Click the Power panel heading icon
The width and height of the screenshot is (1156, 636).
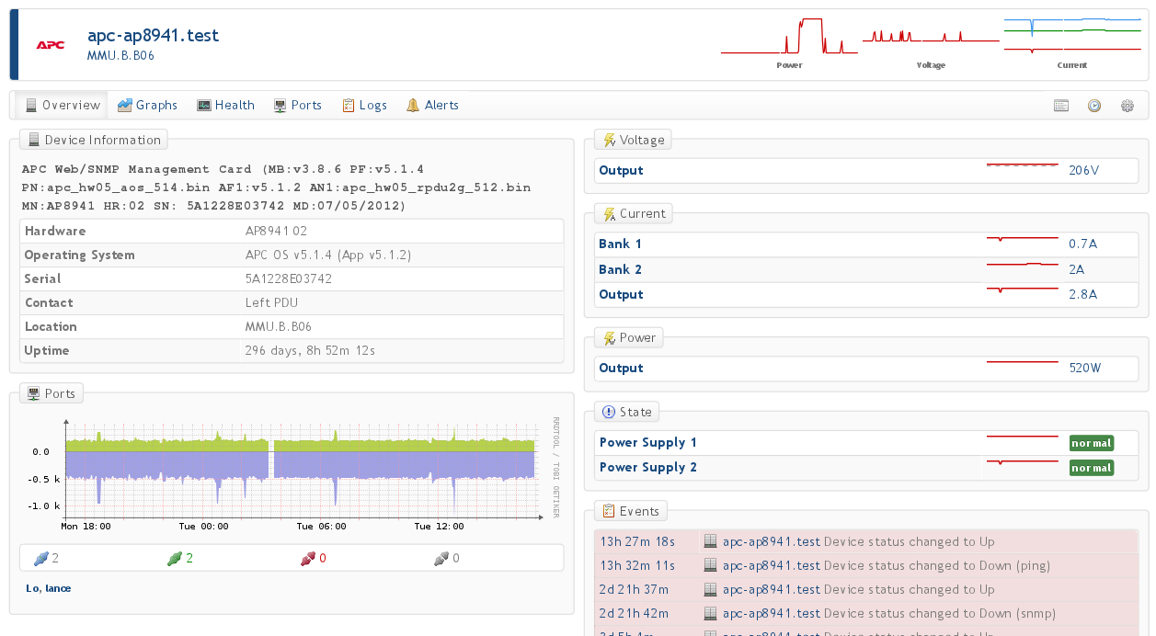pos(609,338)
